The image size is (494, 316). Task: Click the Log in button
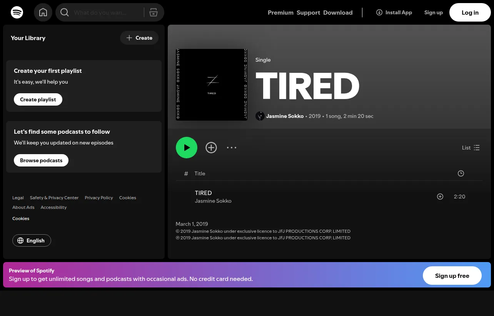click(x=470, y=12)
